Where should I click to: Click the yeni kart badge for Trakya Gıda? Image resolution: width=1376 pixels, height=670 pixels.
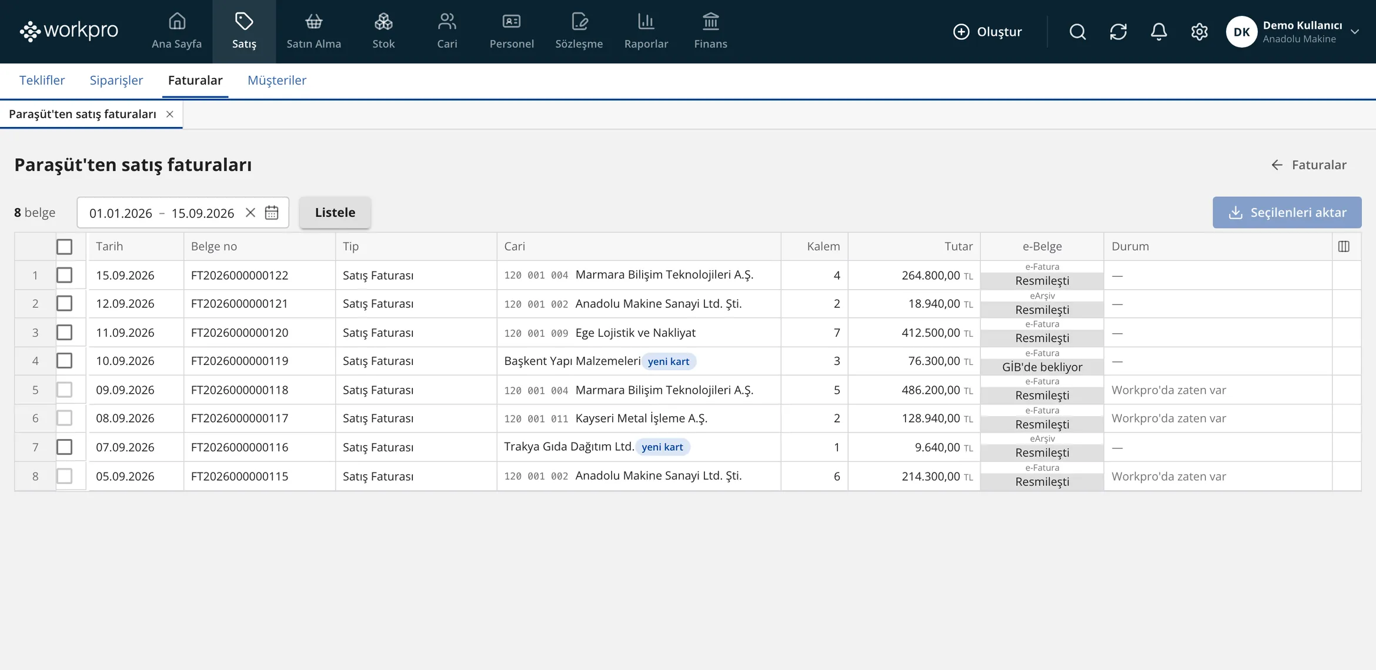662,447
